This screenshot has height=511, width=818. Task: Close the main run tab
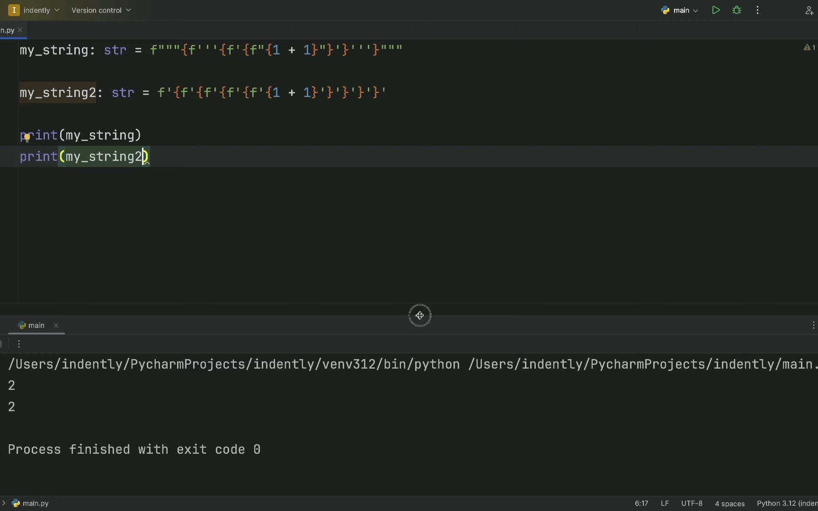point(56,325)
